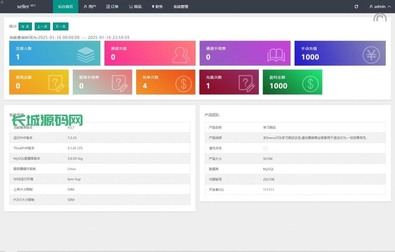Viewport: 395px width, 252px height.
Task: Click the round icon beside 请勿点击
Action: click(265, 148)
